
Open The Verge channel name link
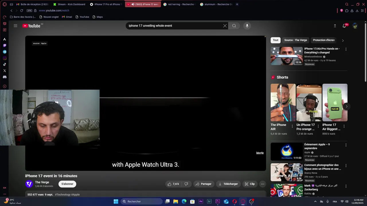tap(42, 182)
